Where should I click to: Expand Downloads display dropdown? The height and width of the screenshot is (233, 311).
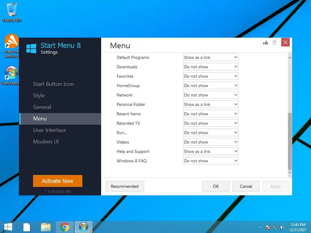pyautogui.click(x=211, y=67)
